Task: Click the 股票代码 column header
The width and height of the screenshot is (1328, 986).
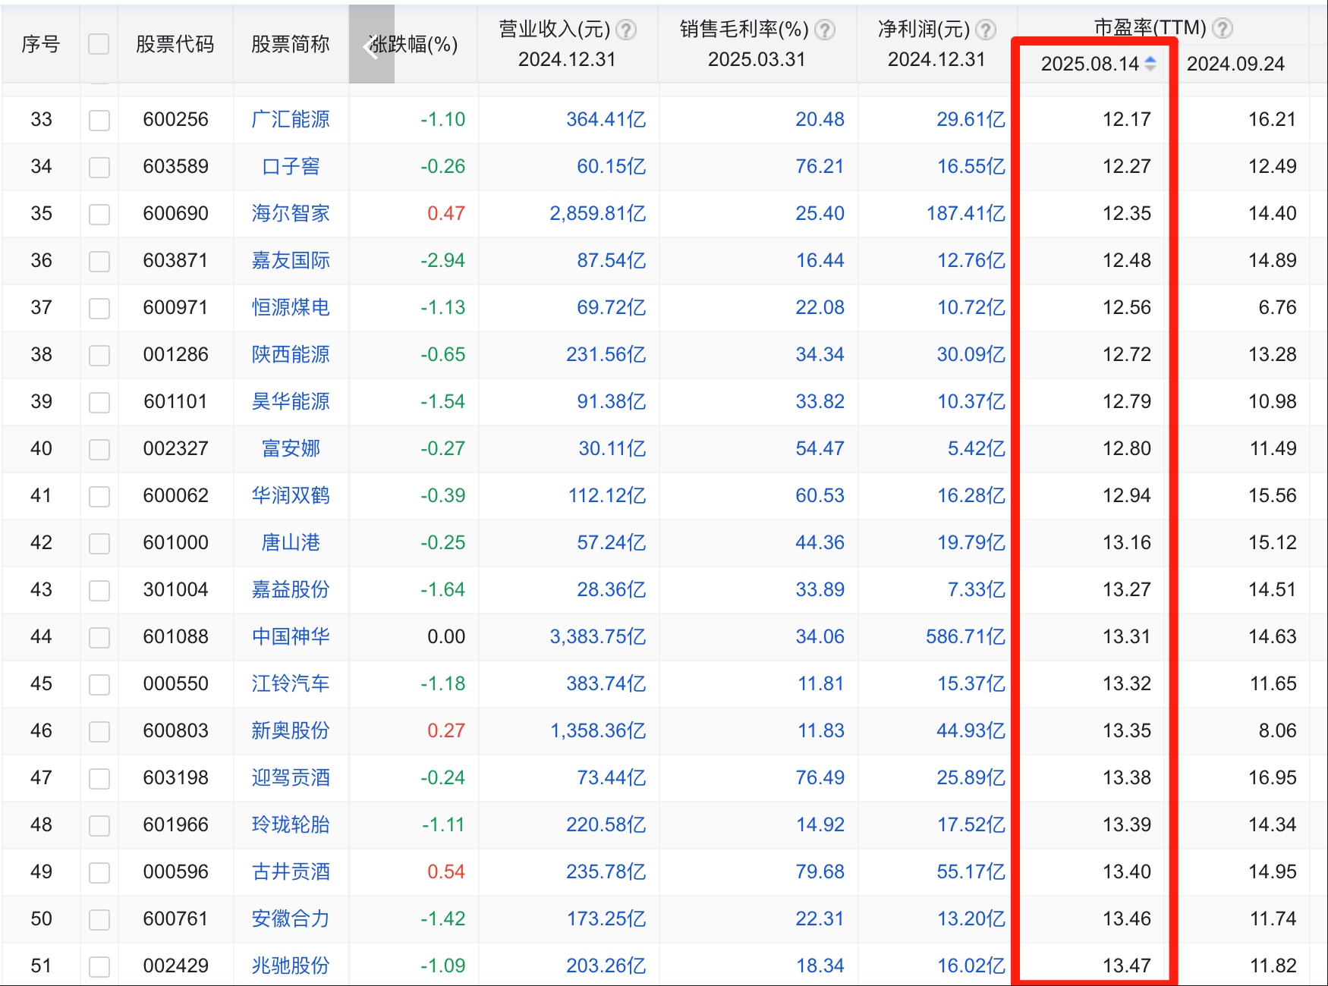Action: tap(175, 45)
